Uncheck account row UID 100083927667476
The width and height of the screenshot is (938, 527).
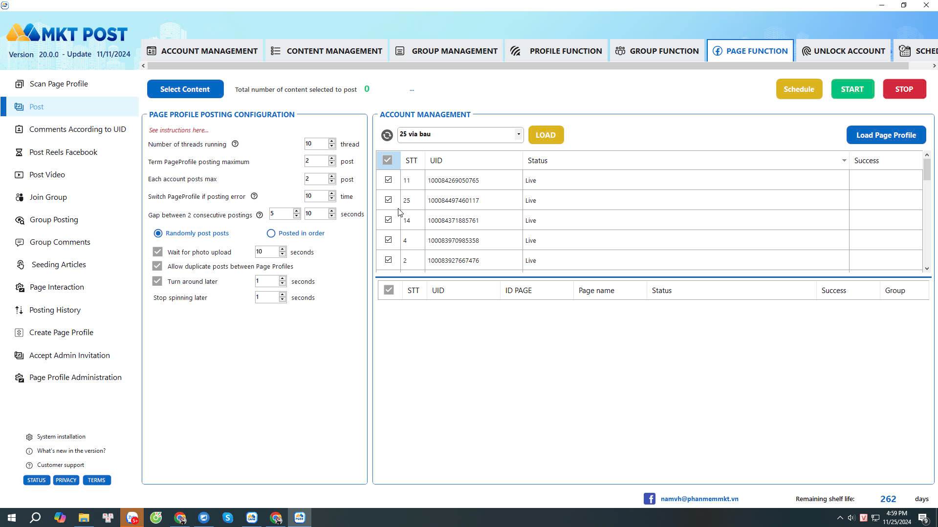click(389, 260)
